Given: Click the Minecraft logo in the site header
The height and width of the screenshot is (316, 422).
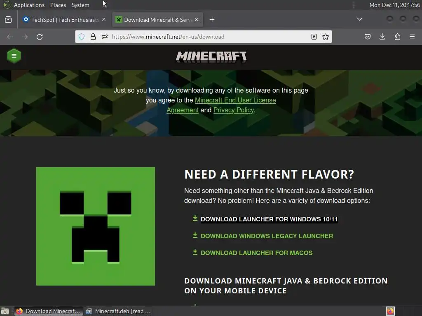Looking at the screenshot, I should coord(211,57).
